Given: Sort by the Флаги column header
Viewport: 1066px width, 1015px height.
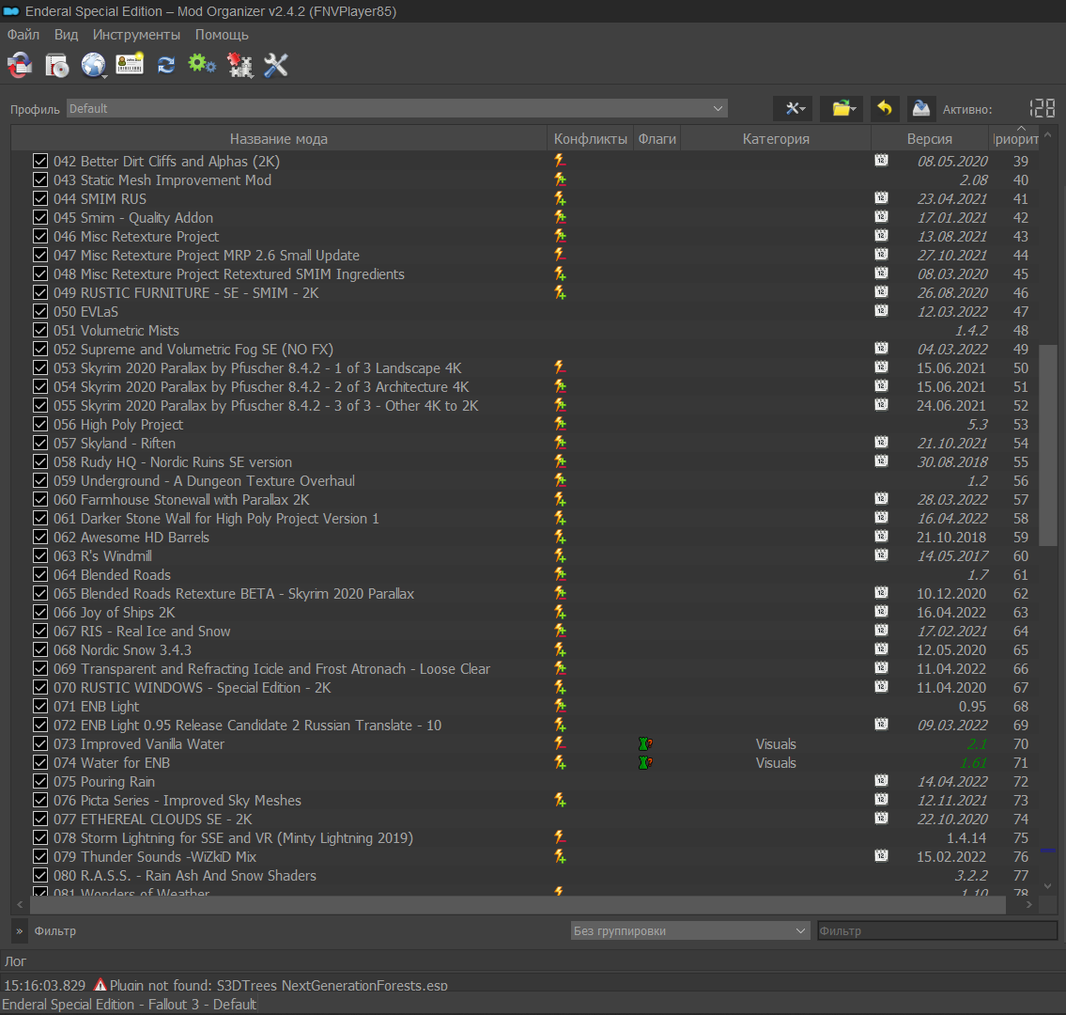Looking at the screenshot, I should pyautogui.click(x=657, y=139).
